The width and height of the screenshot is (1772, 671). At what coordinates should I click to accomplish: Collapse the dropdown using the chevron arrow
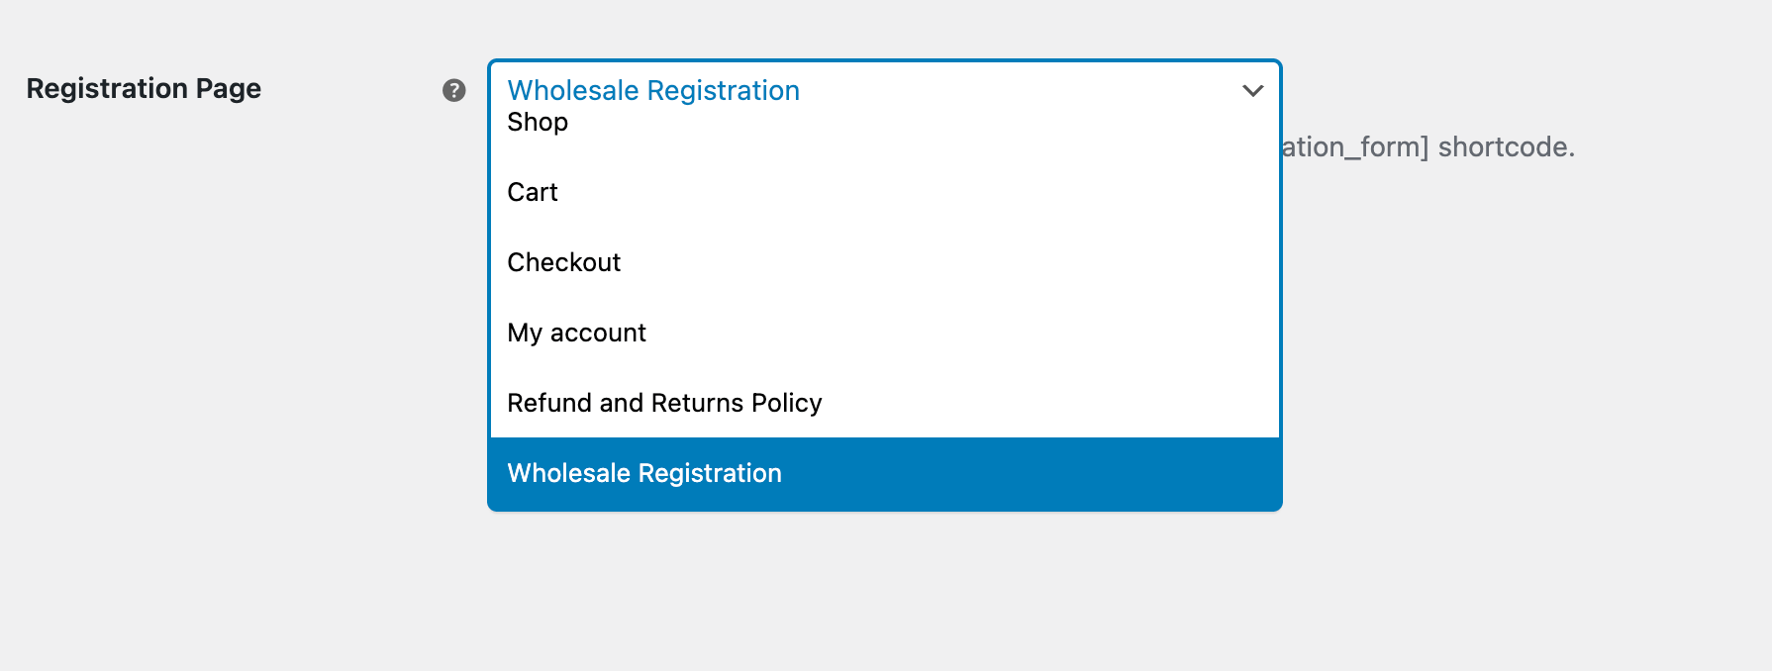1252,91
